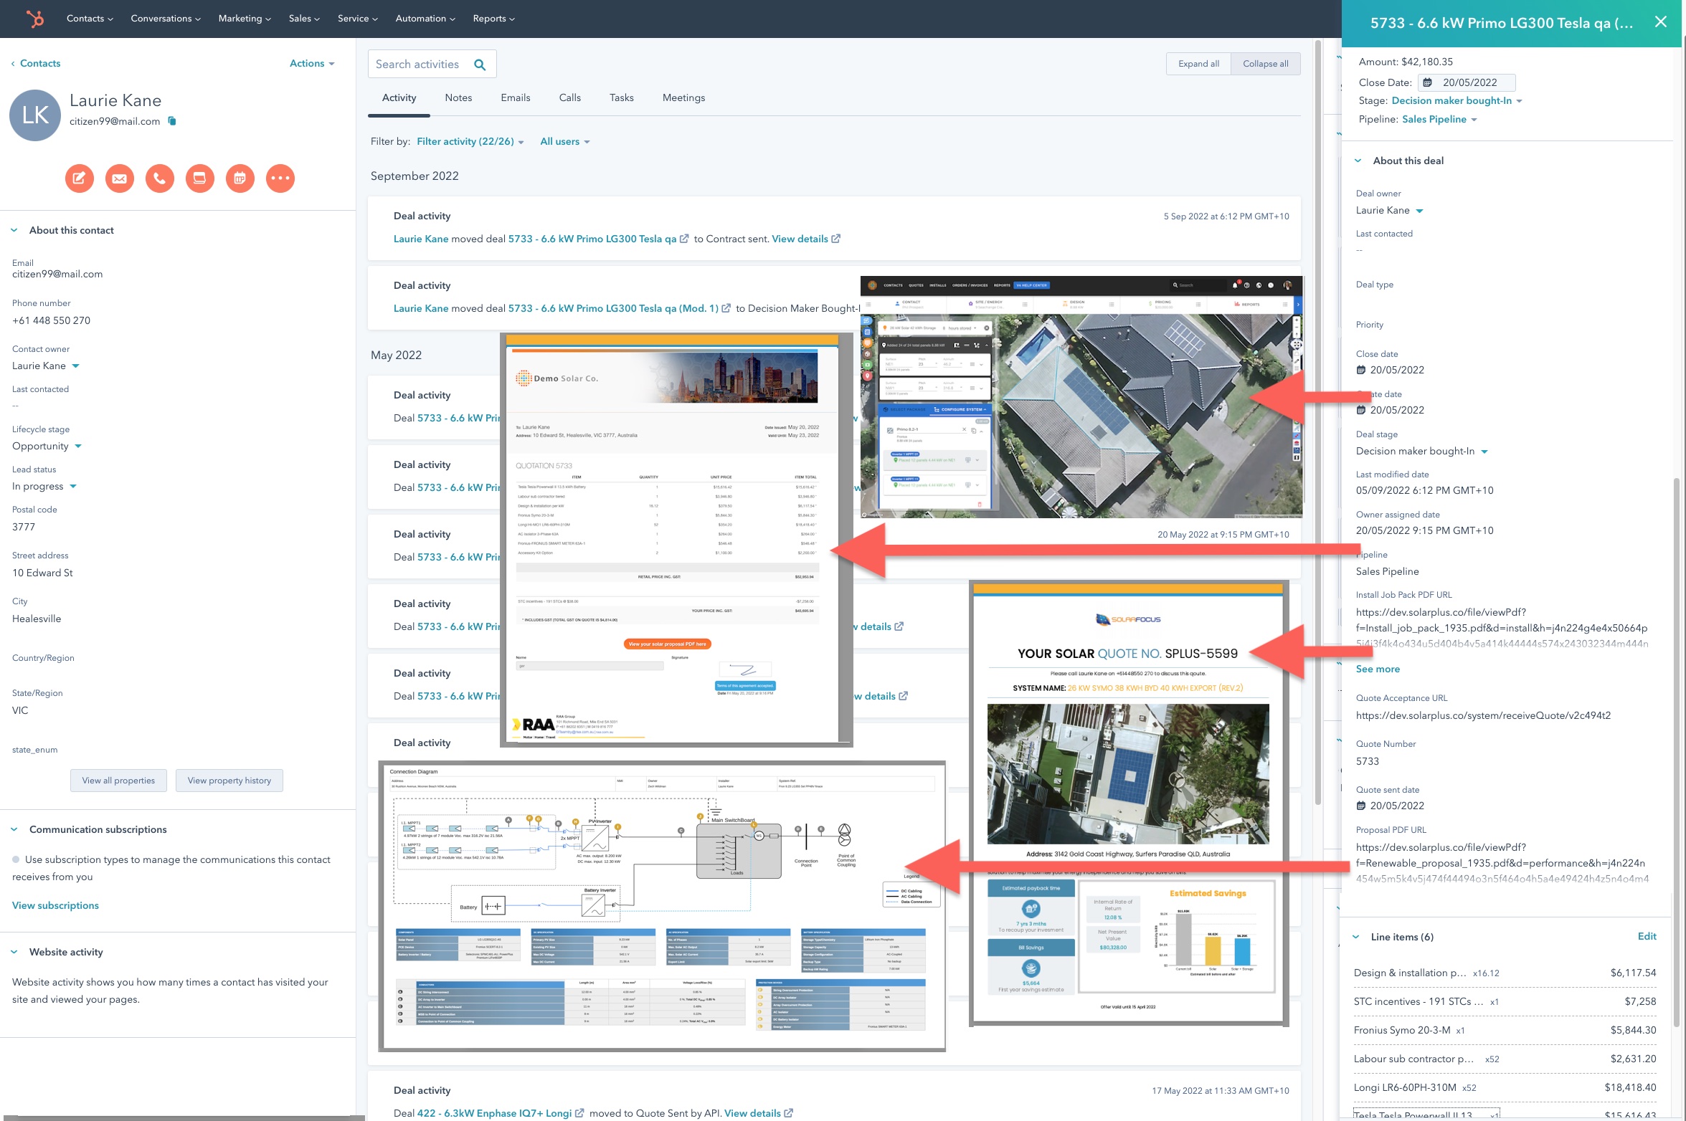The image size is (1686, 1121).
Task: Switch to the Notes tab
Action: pyautogui.click(x=458, y=97)
